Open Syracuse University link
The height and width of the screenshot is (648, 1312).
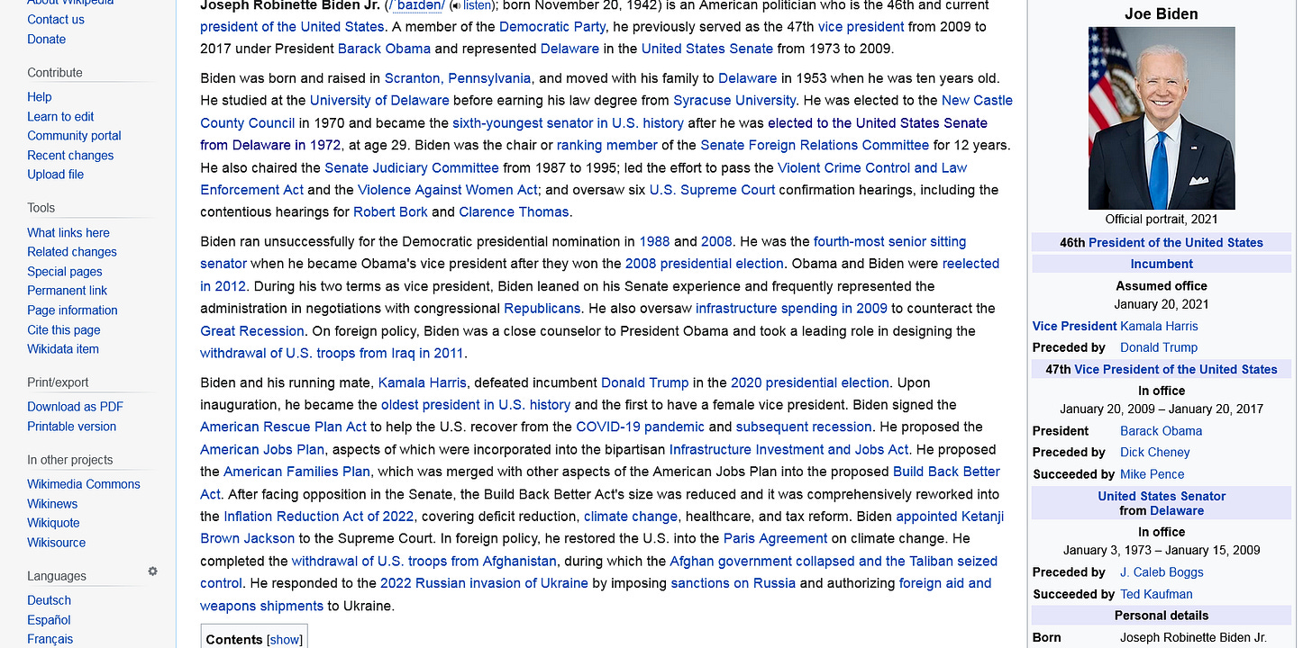click(734, 100)
